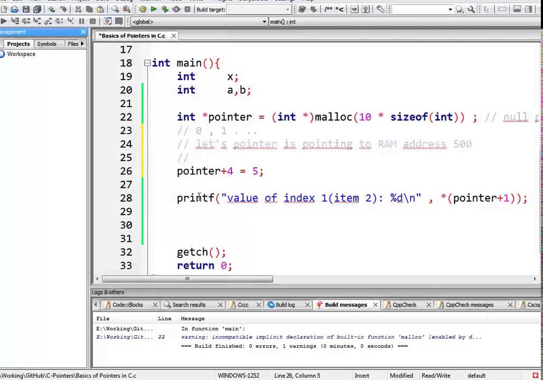543x380 pixels.
Task: Click the Step into debug icon
Action: [x=37, y=21]
